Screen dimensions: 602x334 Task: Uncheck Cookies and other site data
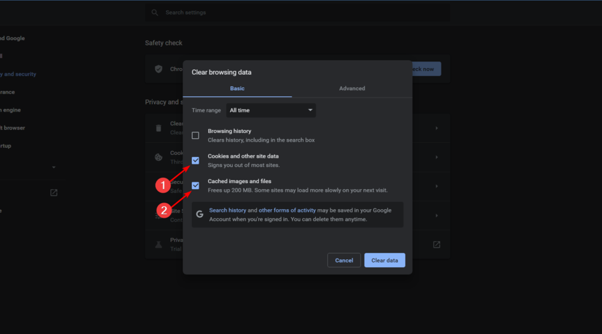195,160
